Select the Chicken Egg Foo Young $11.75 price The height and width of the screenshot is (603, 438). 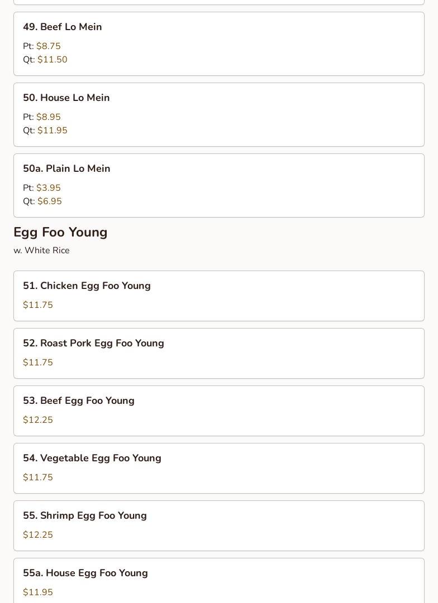pyautogui.click(x=38, y=305)
